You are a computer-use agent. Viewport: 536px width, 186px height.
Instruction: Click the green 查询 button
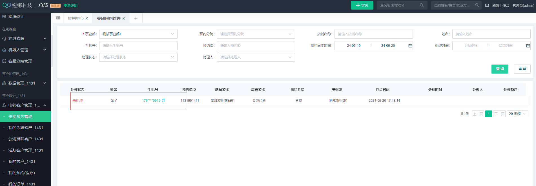click(500, 69)
